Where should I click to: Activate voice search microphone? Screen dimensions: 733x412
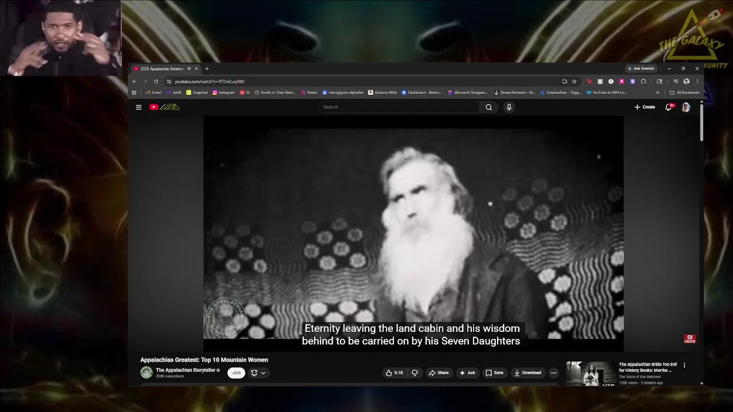[x=509, y=107]
